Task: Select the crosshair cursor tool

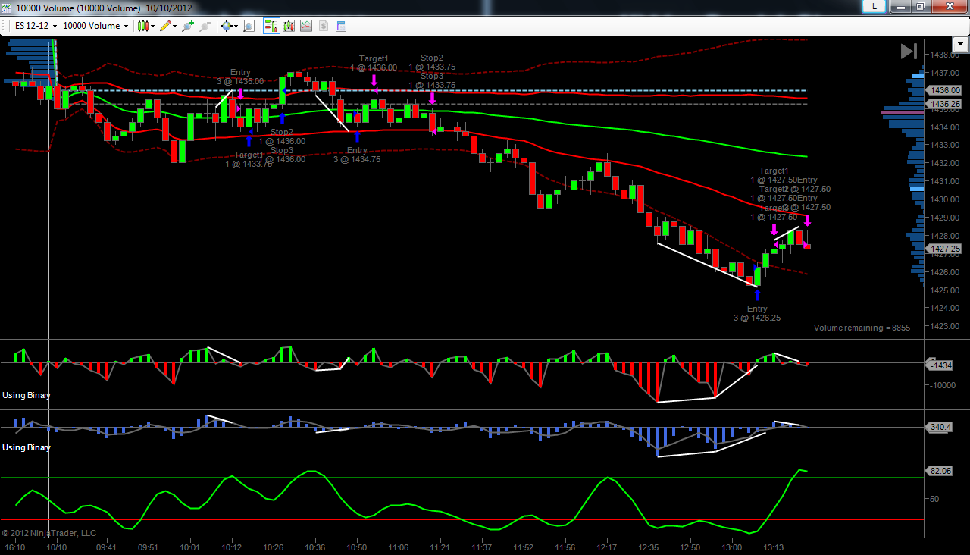Action: point(226,26)
